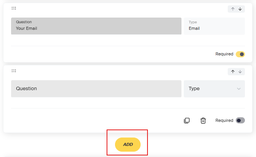Click the Required label beside the yellow toggle
Screen dimensions: 256x157
click(224, 54)
